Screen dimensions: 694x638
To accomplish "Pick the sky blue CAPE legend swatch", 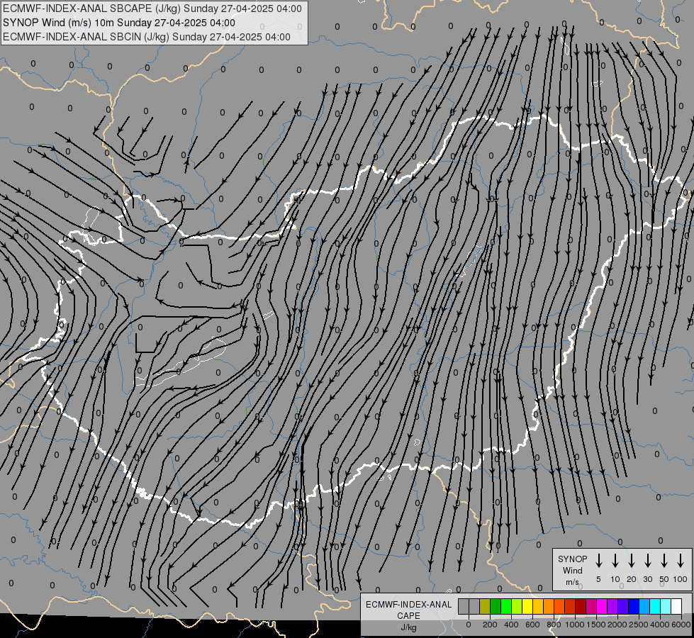I will click(x=644, y=606).
